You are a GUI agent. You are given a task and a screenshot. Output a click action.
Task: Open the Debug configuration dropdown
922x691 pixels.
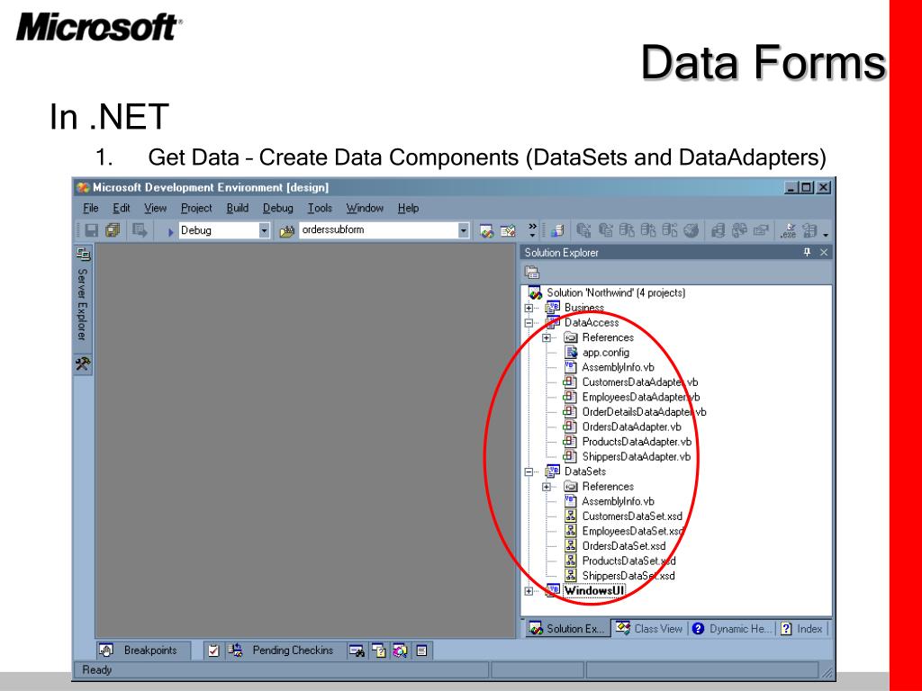tap(264, 230)
